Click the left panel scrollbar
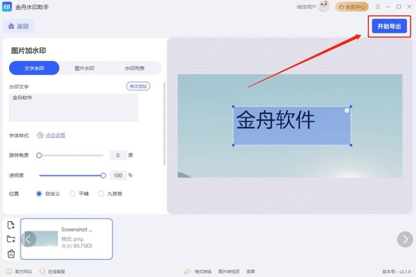This screenshot has height=277, width=416. point(164,124)
